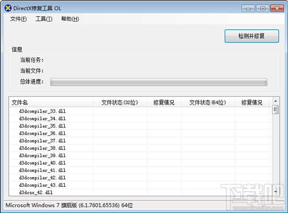Select row d3dcompiler_38.dll
The width and height of the screenshot is (288, 213).
click(x=141, y=148)
